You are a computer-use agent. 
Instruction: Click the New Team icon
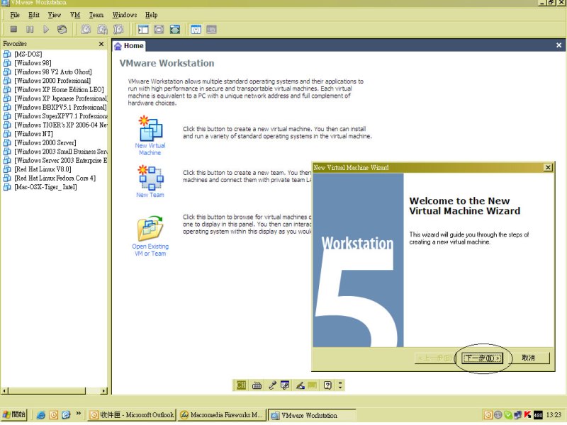[x=150, y=178]
